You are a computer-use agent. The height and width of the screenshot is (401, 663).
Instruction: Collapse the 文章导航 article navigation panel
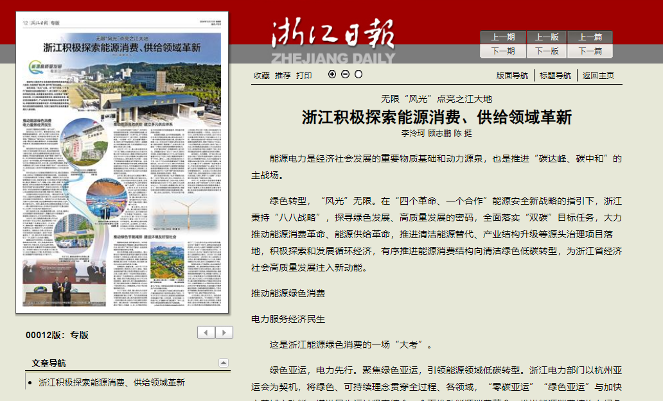223,363
